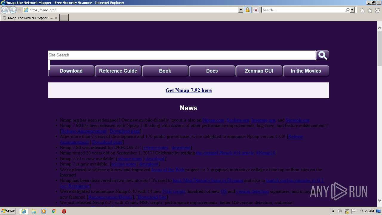Open the Windows Start menu
Viewport: 382px width, 215px height.
coord(8,211)
